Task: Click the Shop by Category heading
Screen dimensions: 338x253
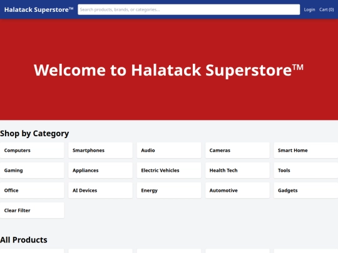Action: [x=34, y=134]
